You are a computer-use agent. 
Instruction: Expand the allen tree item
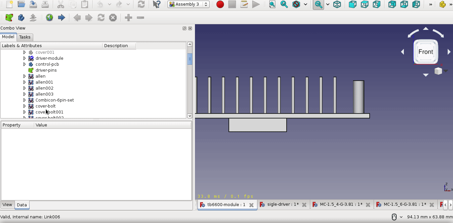coord(24,76)
